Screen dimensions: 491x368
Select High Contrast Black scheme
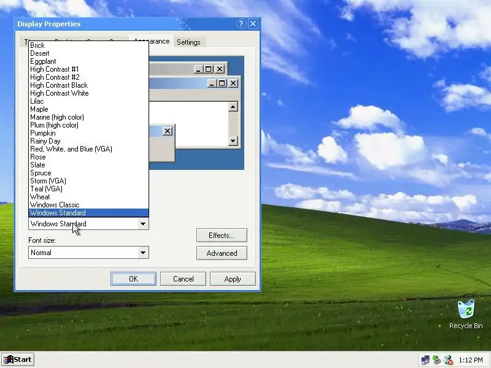88,85
